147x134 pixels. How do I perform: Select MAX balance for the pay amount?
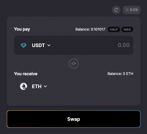(x=127, y=29)
